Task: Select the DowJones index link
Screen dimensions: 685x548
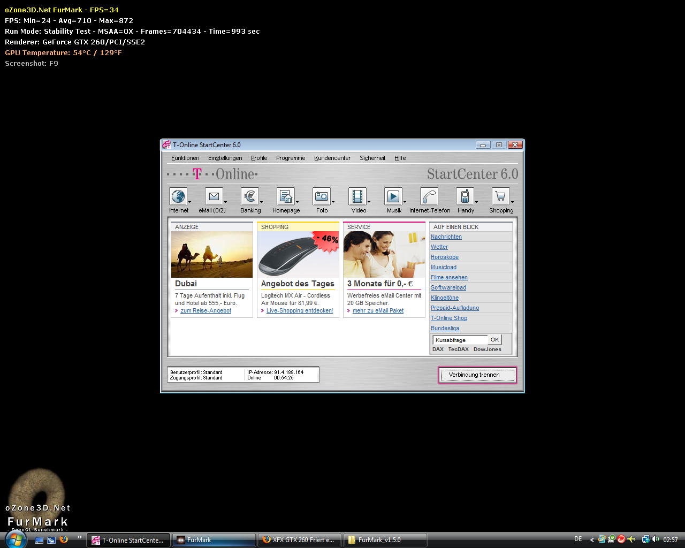Action: 488,349
